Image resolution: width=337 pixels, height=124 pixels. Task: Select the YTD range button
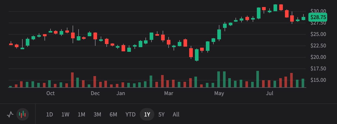coord(130,114)
